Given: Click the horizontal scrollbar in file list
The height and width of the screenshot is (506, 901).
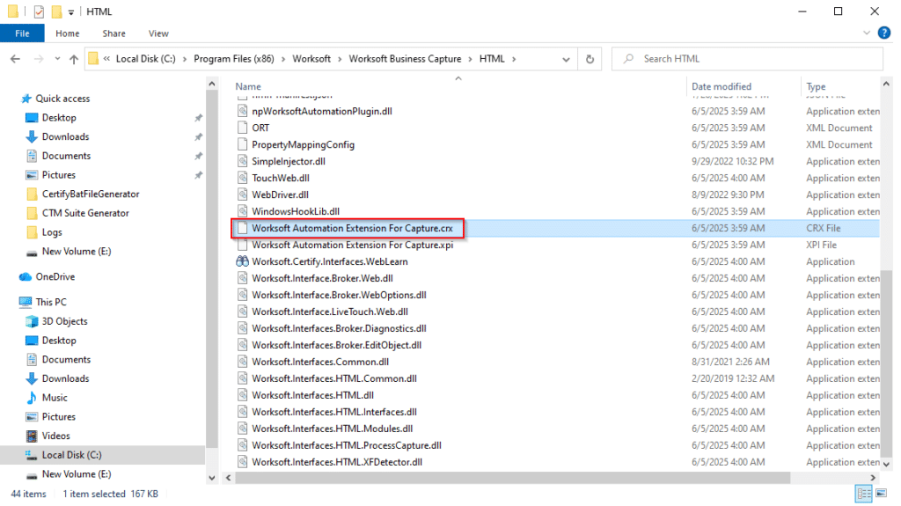Looking at the screenshot, I should pos(513,478).
